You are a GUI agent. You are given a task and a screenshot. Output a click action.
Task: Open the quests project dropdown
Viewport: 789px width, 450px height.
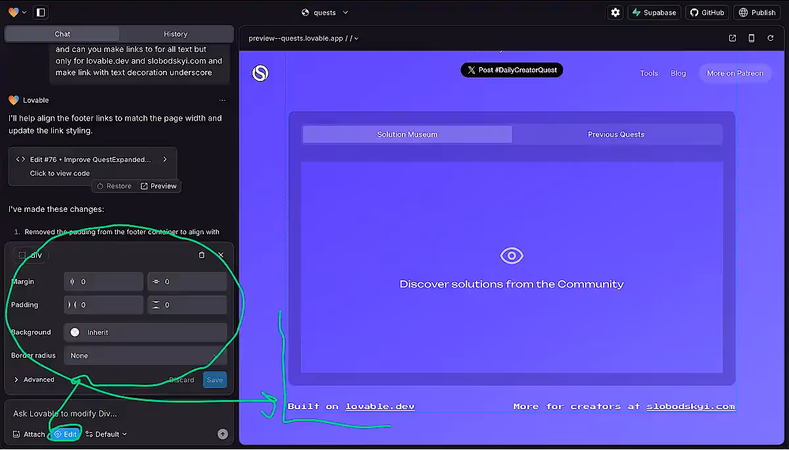[324, 12]
